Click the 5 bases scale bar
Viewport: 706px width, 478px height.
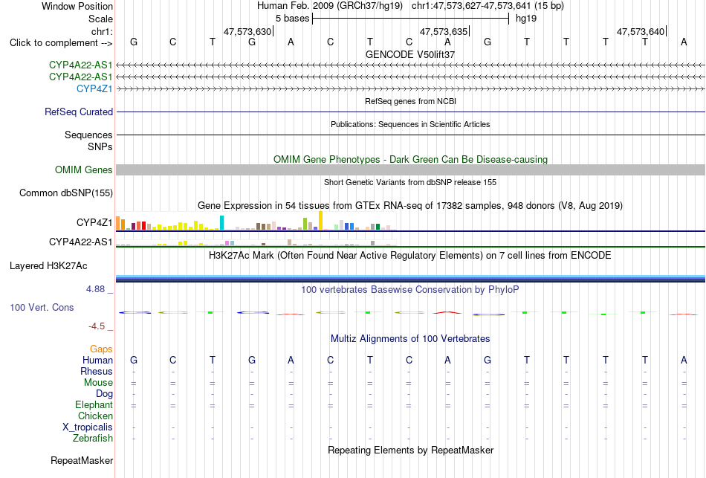[411, 19]
